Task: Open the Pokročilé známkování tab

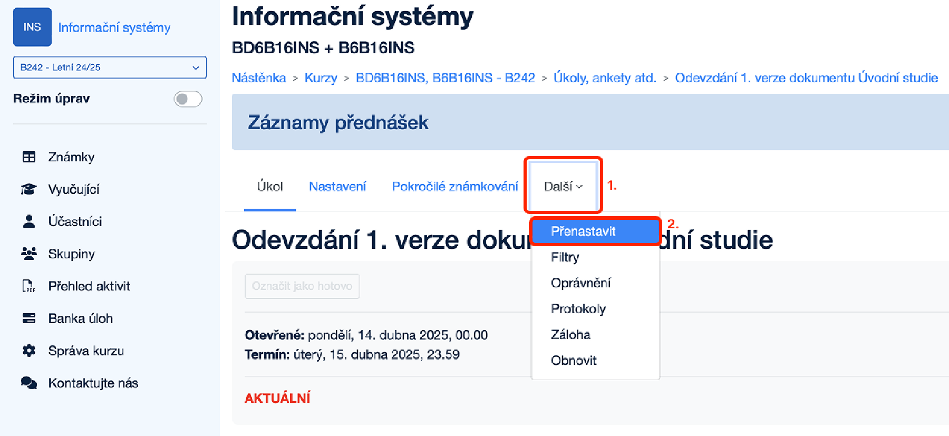Action: click(454, 186)
